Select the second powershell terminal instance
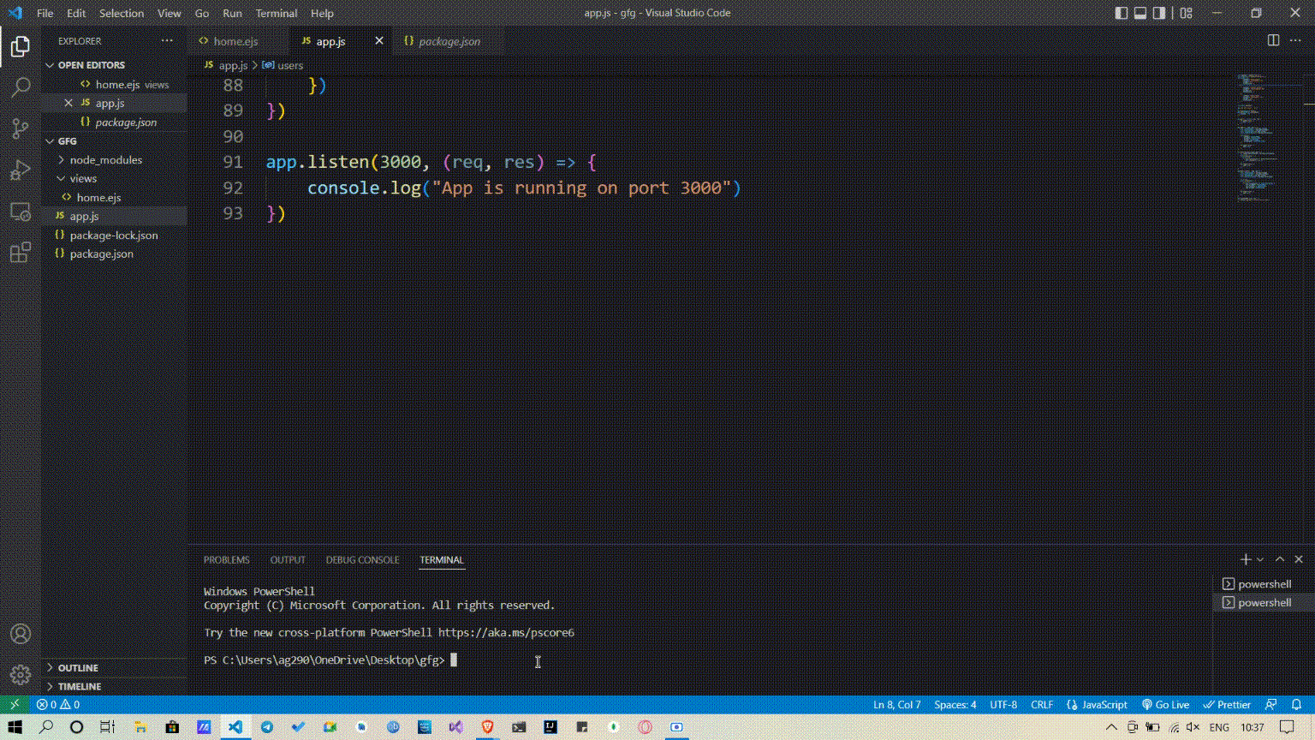 [1263, 602]
